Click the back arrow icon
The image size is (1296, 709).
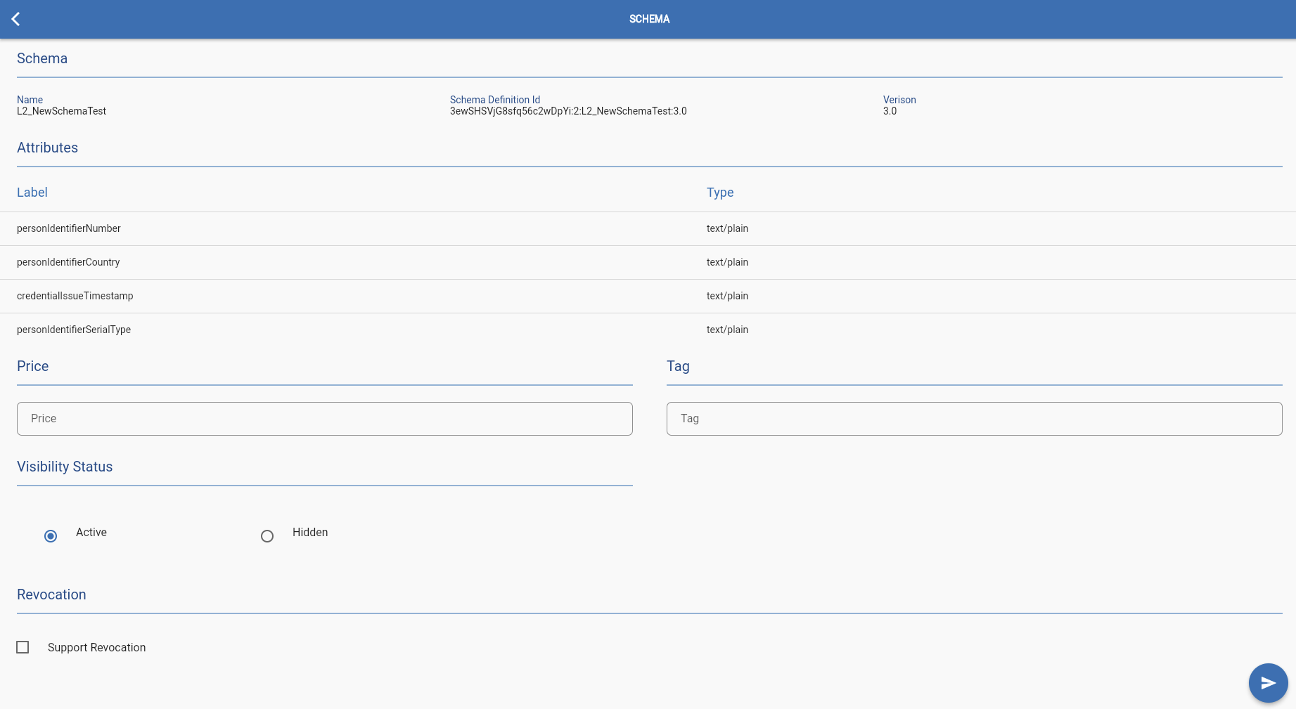click(15, 19)
